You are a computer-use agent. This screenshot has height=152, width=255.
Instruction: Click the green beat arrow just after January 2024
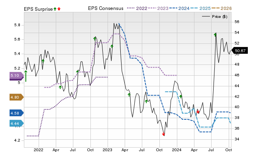coord(180,96)
